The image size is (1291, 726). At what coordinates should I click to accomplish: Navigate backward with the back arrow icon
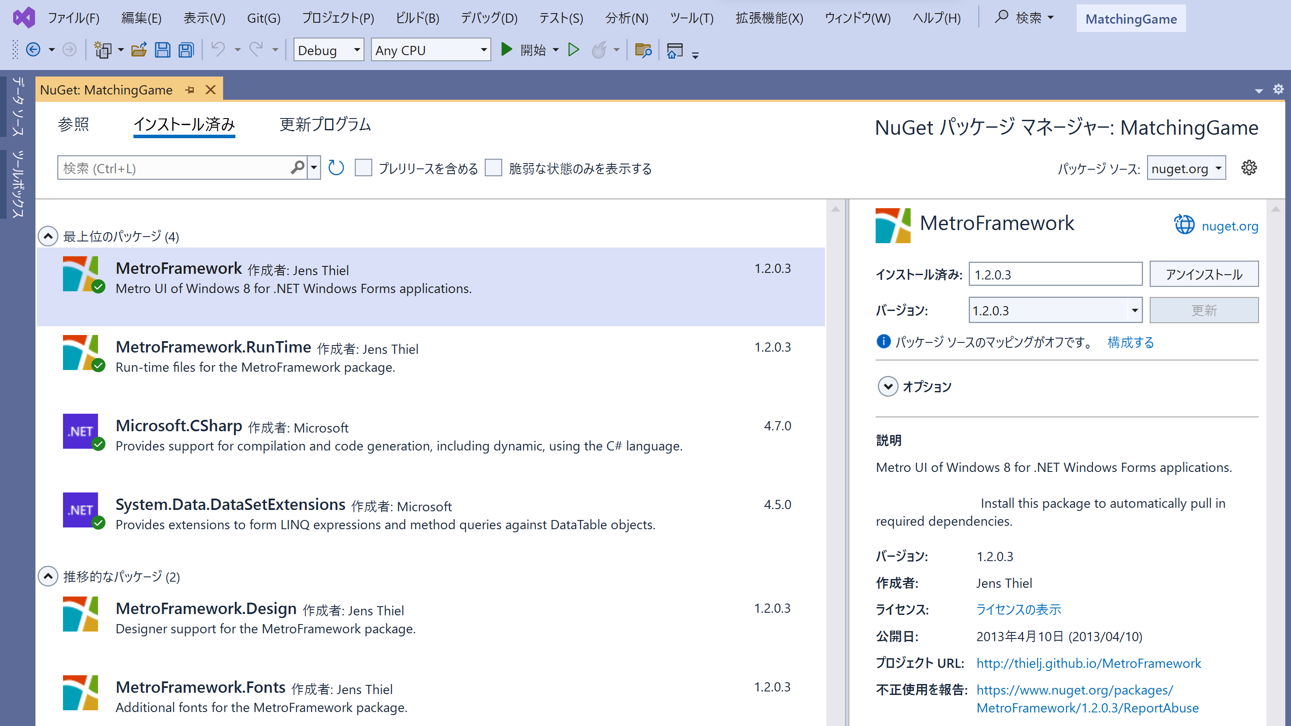coord(33,49)
